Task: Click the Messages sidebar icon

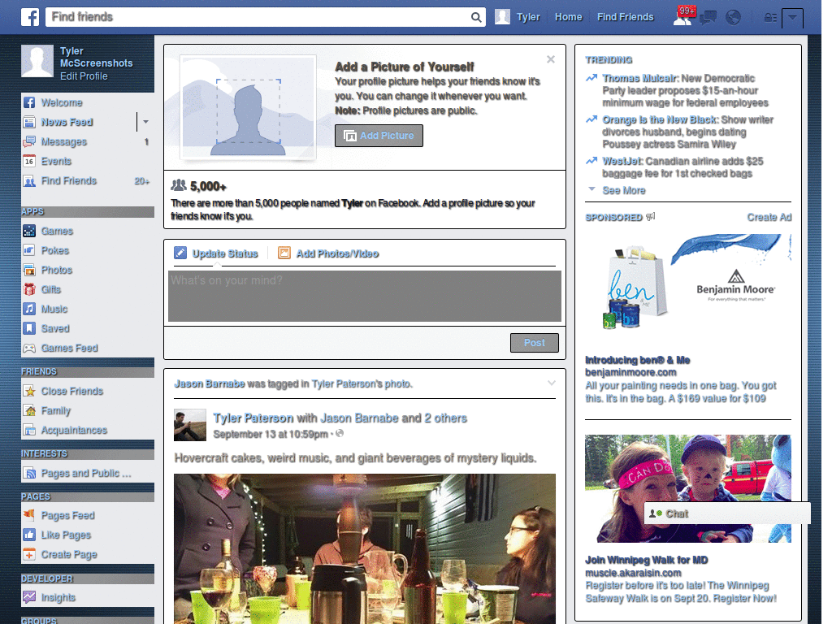Action: click(29, 141)
